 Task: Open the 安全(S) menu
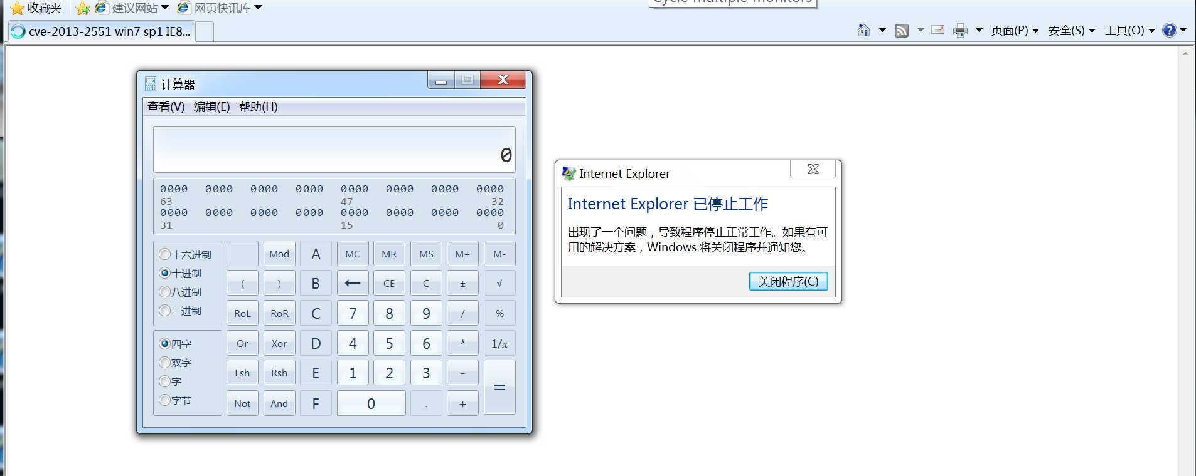click(x=1071, y=30)
